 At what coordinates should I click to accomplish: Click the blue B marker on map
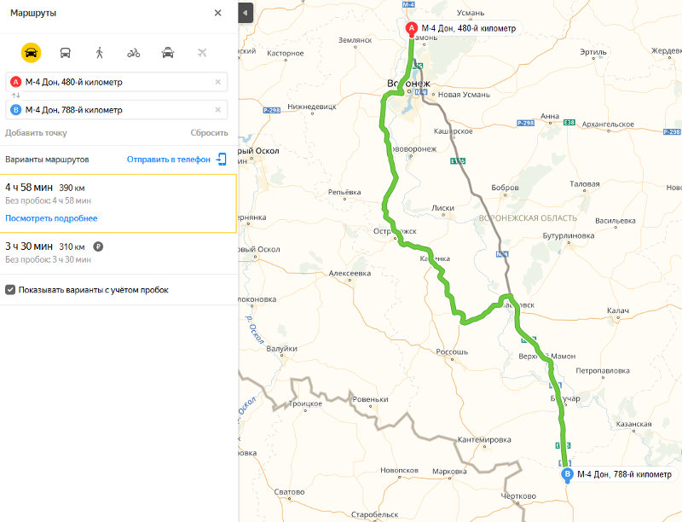(x=567, y=475)
